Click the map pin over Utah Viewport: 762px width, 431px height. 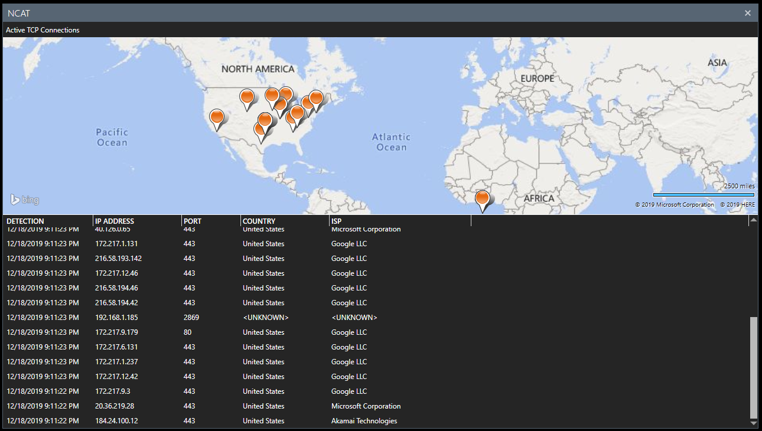tap(247, 96)
